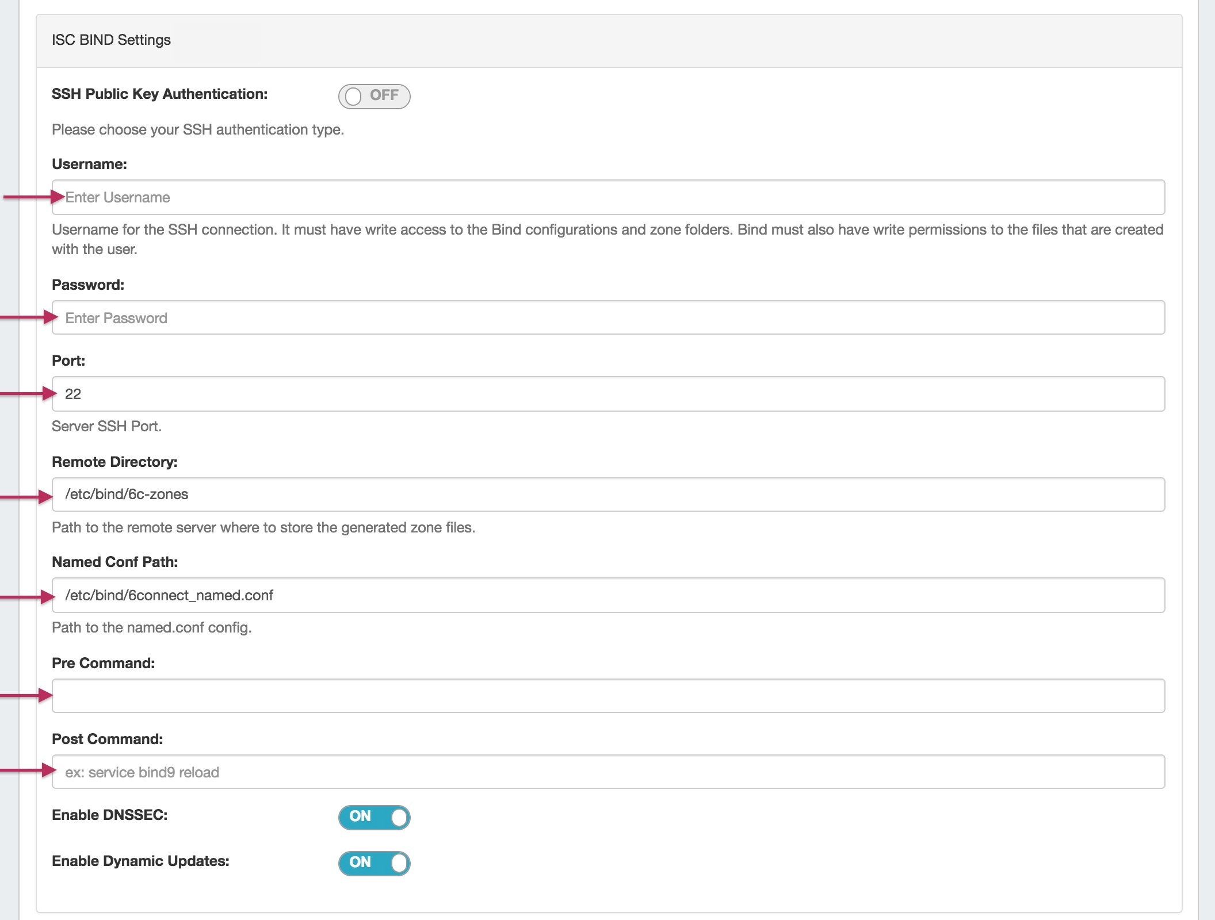
Task: Turn off Enable Dynamic Updates switch
Action: coord(374,863)
